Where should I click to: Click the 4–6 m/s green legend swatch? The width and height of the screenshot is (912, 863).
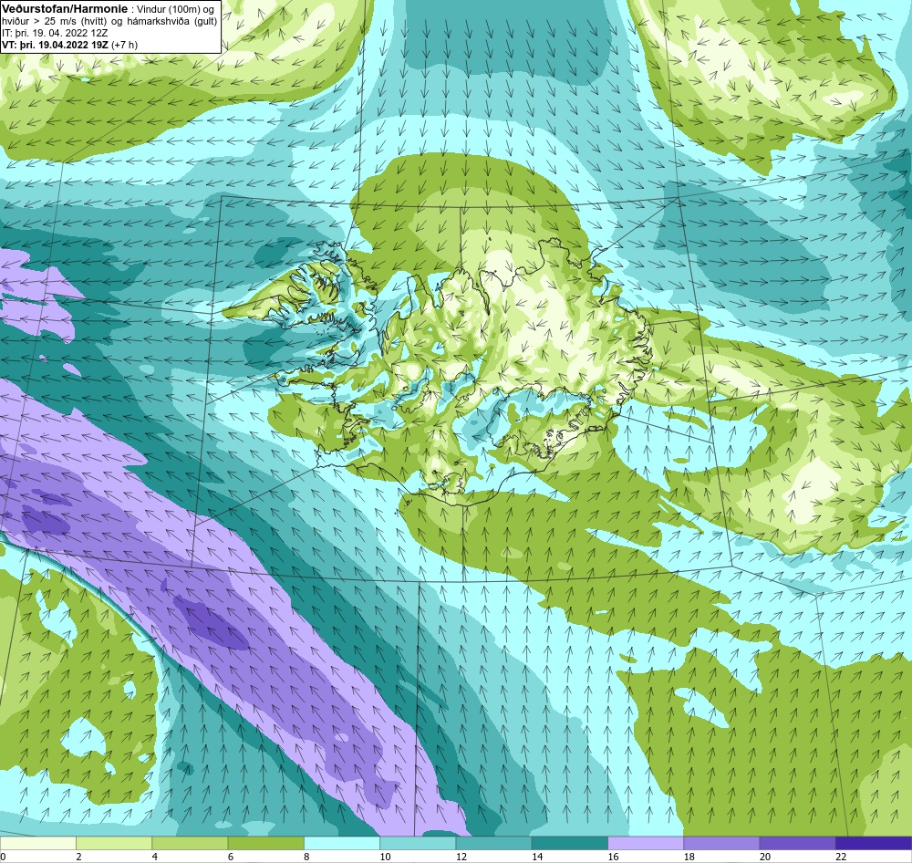[x=190, y=843]
